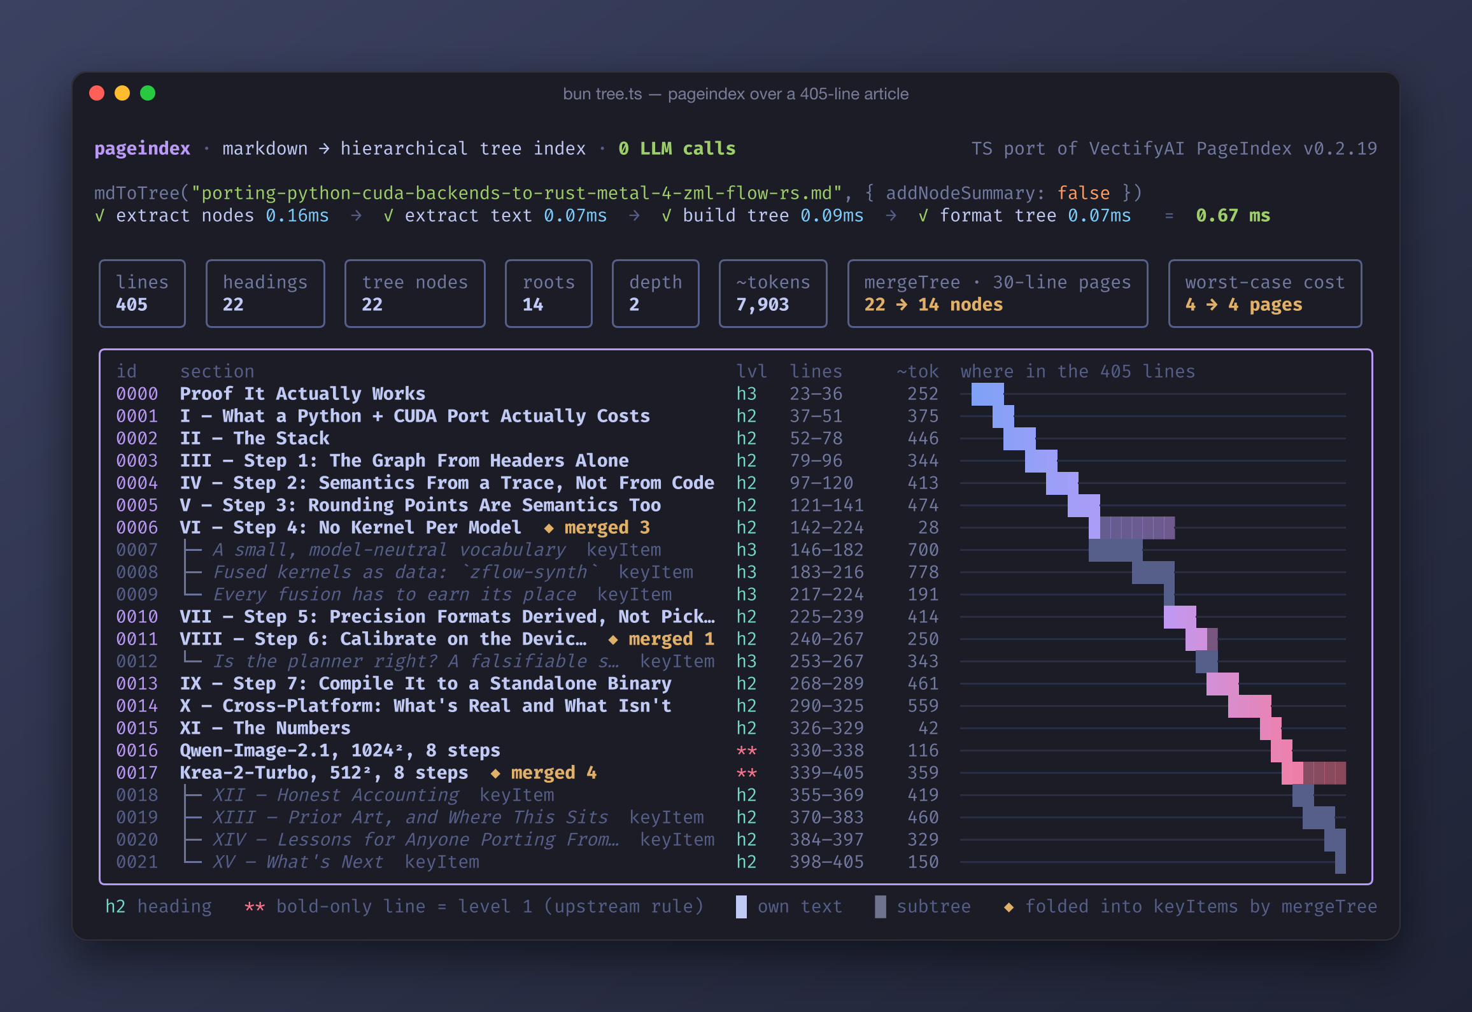Screen dimensions: 1472x1012
Task: Click token count '778' in ~tok column
Action: tap(923, 572)
